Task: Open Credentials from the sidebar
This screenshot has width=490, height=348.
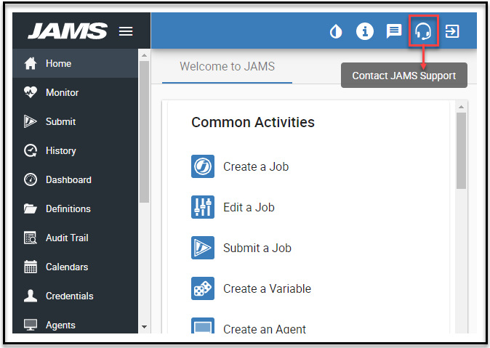Action: (x=76, y=296)
